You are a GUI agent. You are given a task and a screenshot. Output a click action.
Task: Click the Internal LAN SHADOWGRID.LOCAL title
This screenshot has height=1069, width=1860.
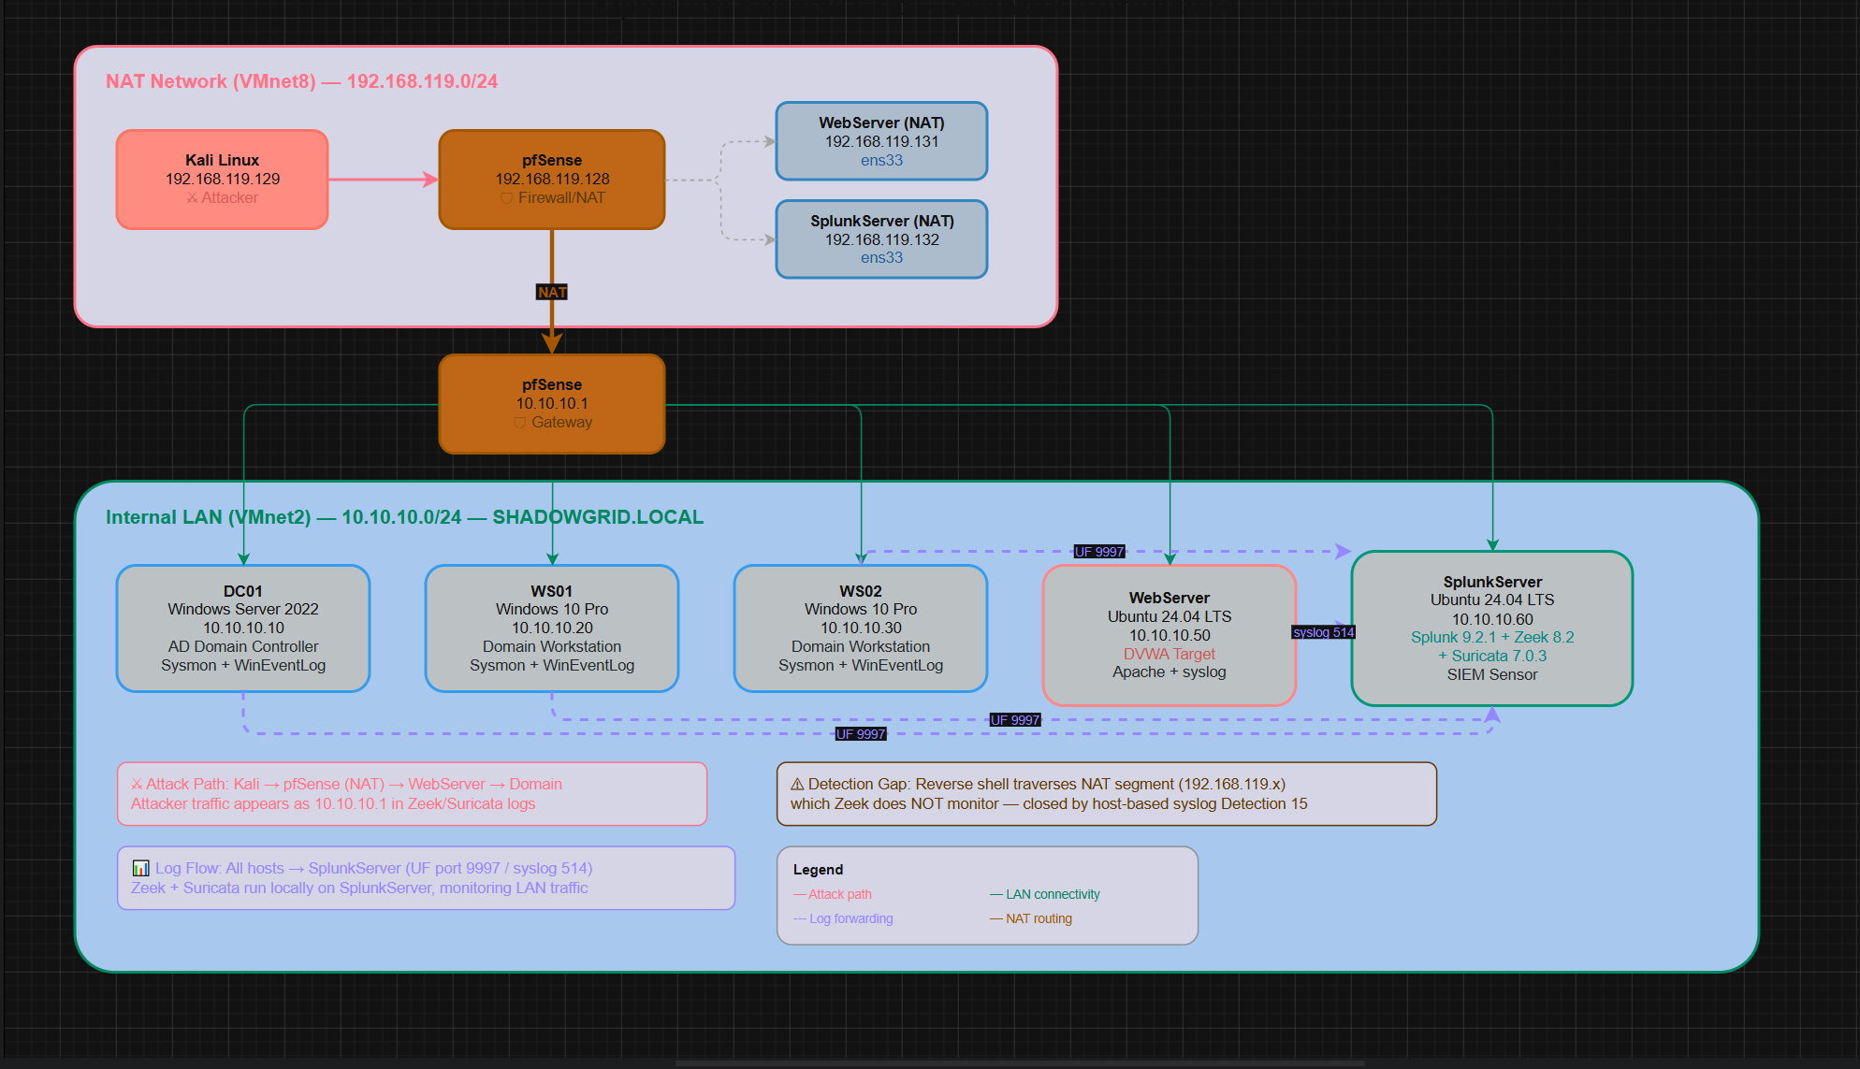[404, 517]
